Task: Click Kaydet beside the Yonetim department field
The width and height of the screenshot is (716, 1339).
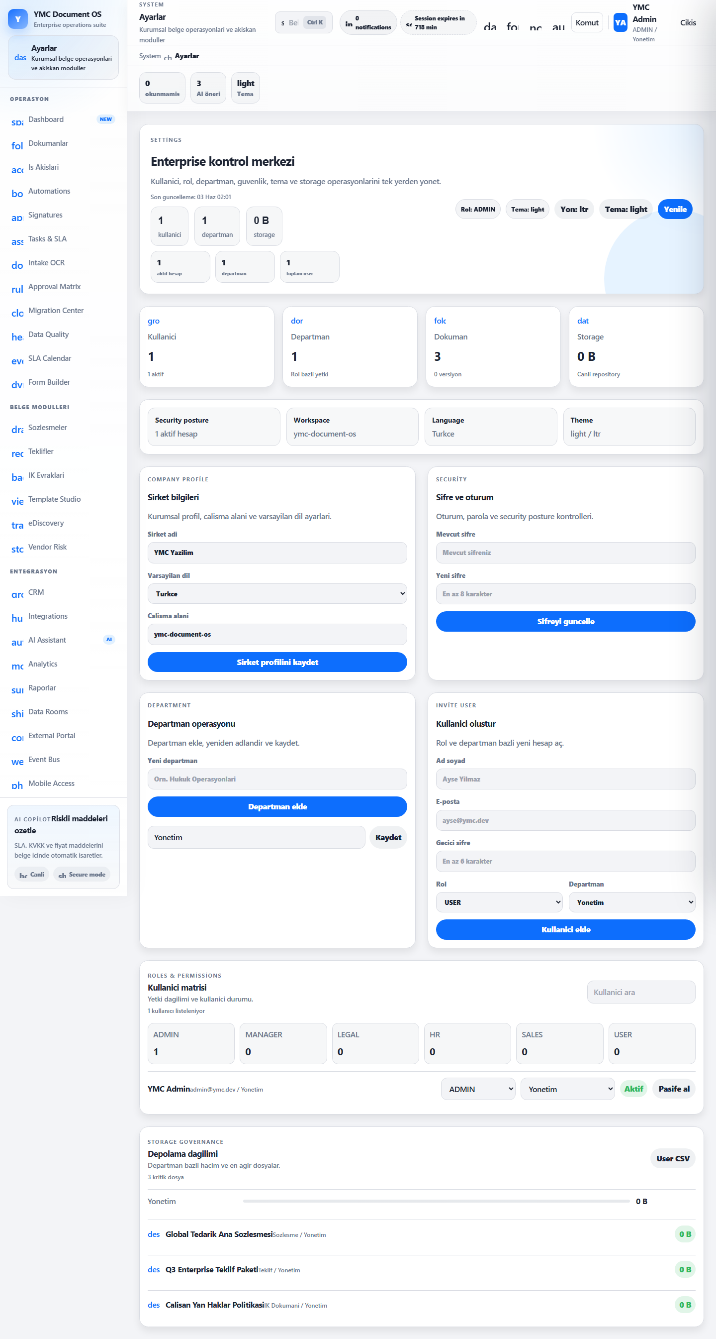Action: point(388,838)
